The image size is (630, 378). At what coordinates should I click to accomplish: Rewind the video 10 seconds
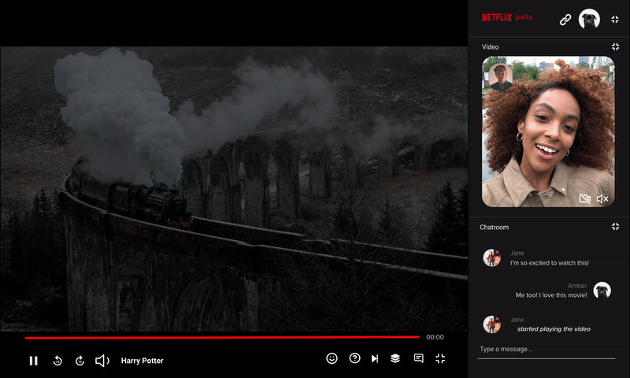tap(57, 361)
